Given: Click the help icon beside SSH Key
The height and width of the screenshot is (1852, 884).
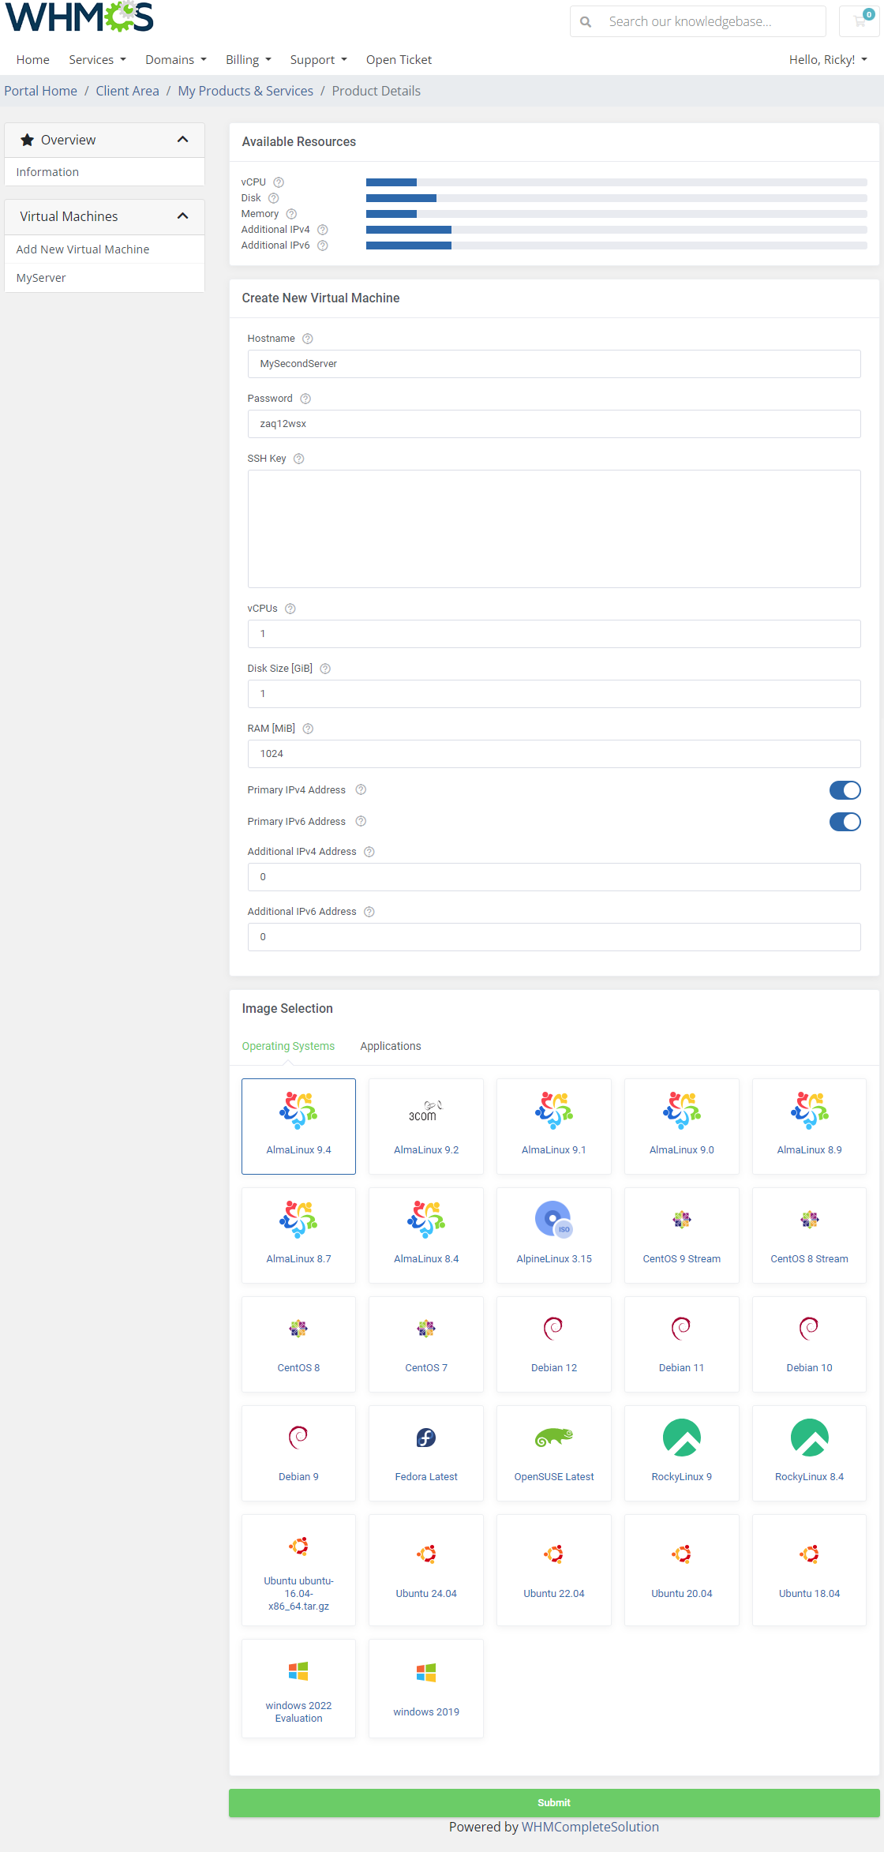Looking at the screenshot, I should 299,459.
